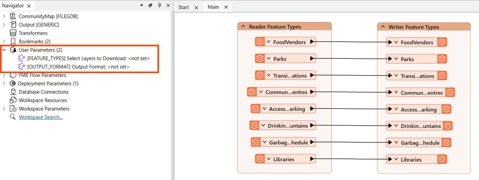Expand the Parks reader attribute list
The image size is (479, 180).
coord(269,59)
